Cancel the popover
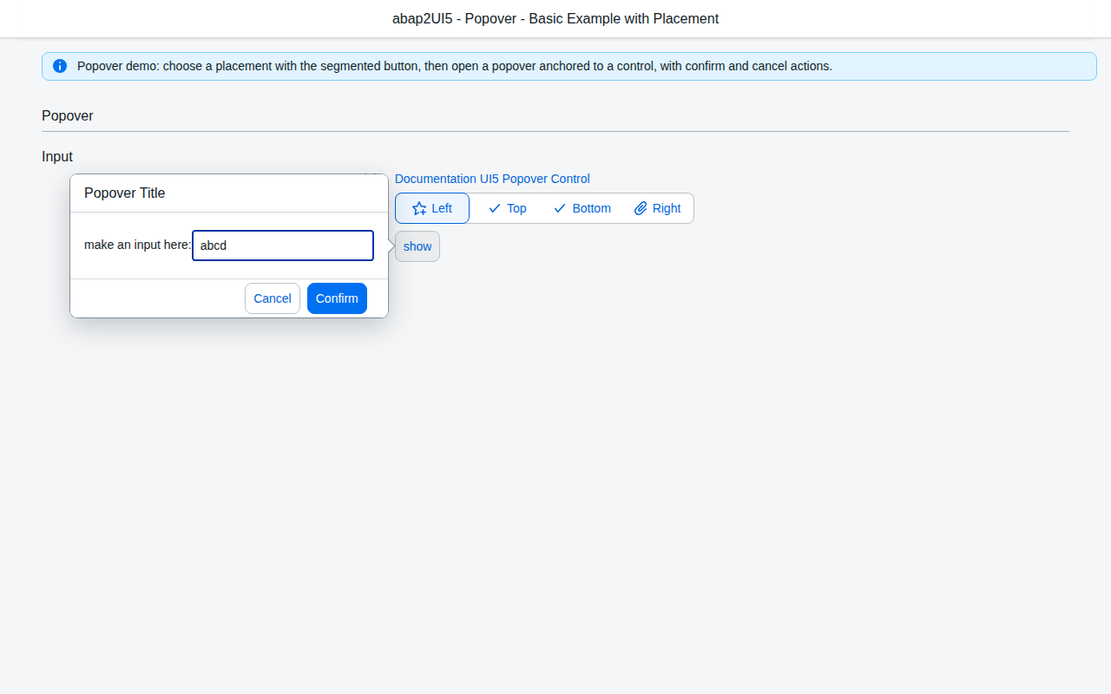This screenshot has height=694, width=1111. tap(273, 298)
